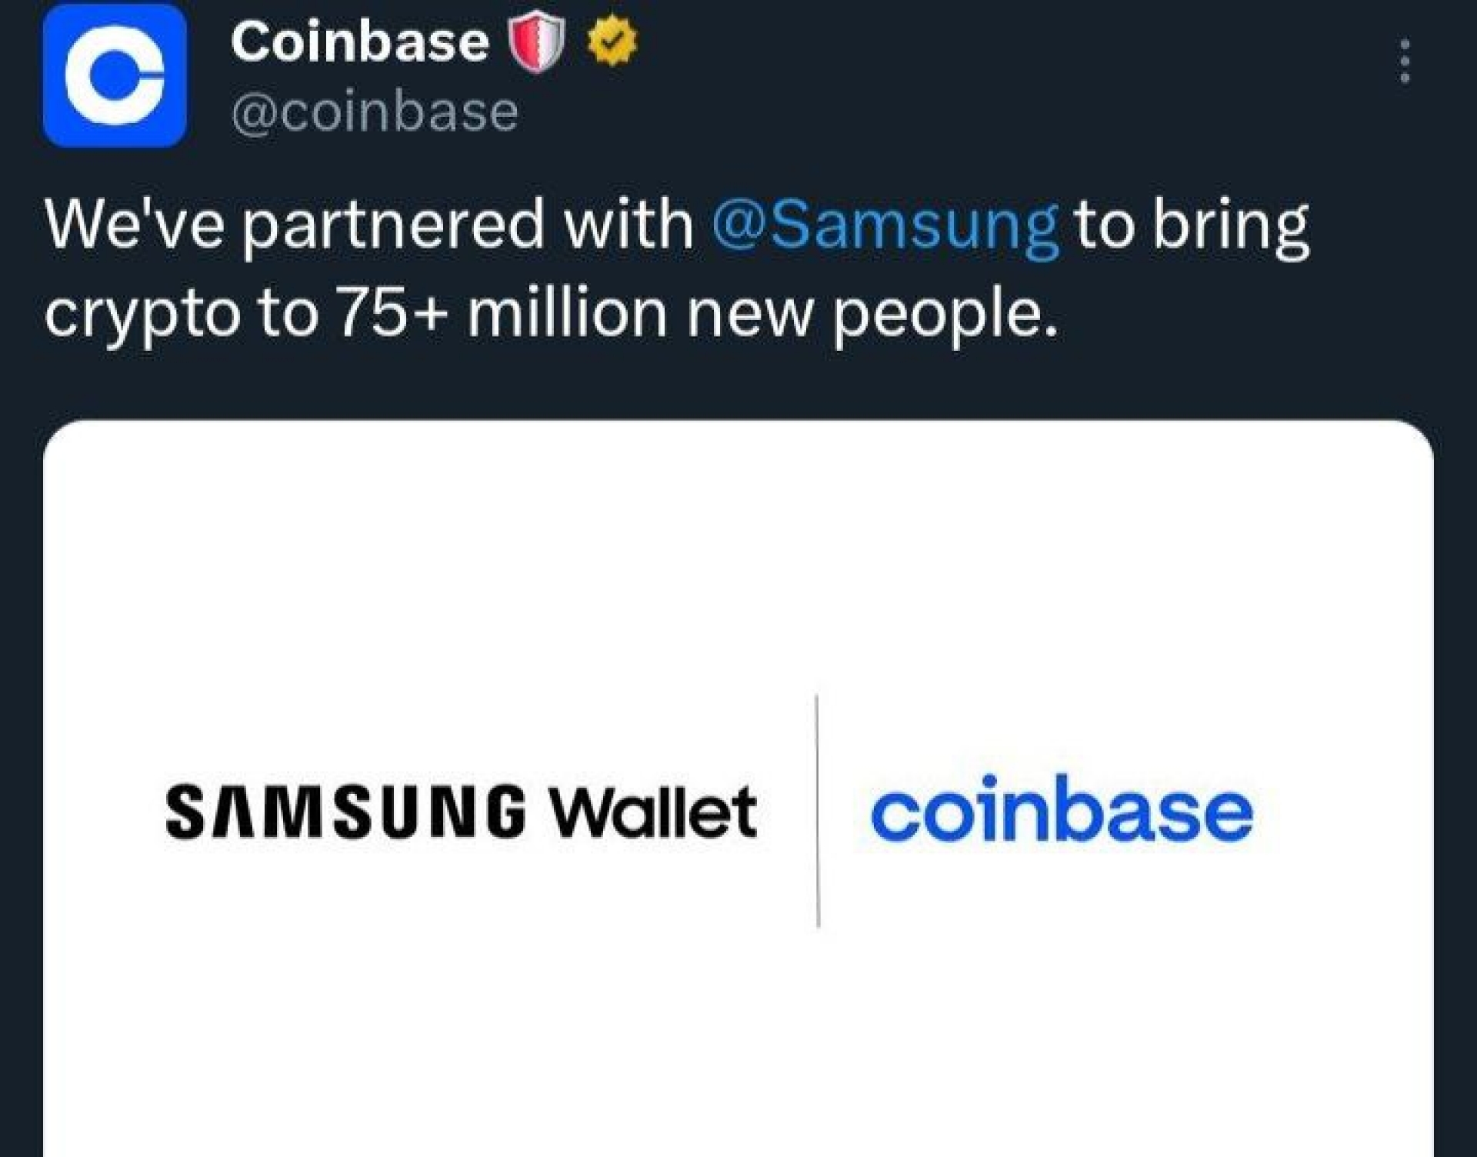This screenshot has height=1157, width=1477.
Task: Click the red shield badge beside Coinbase
Action: (537, 43)
